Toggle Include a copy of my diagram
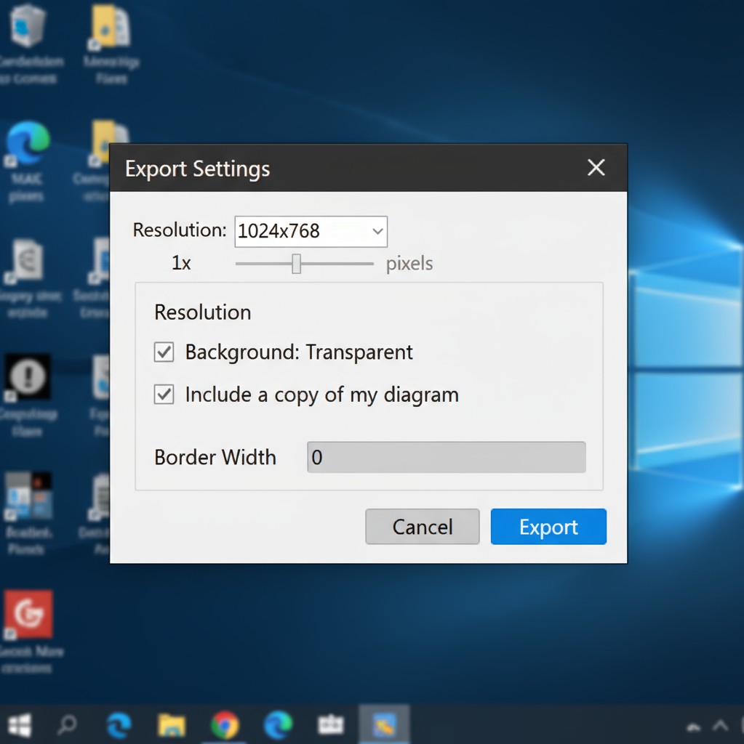 point(164,395)
